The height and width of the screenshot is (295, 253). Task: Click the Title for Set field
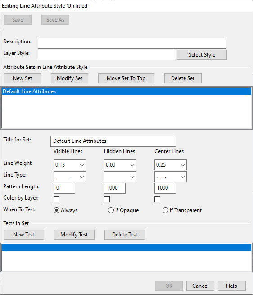point(113,141)
